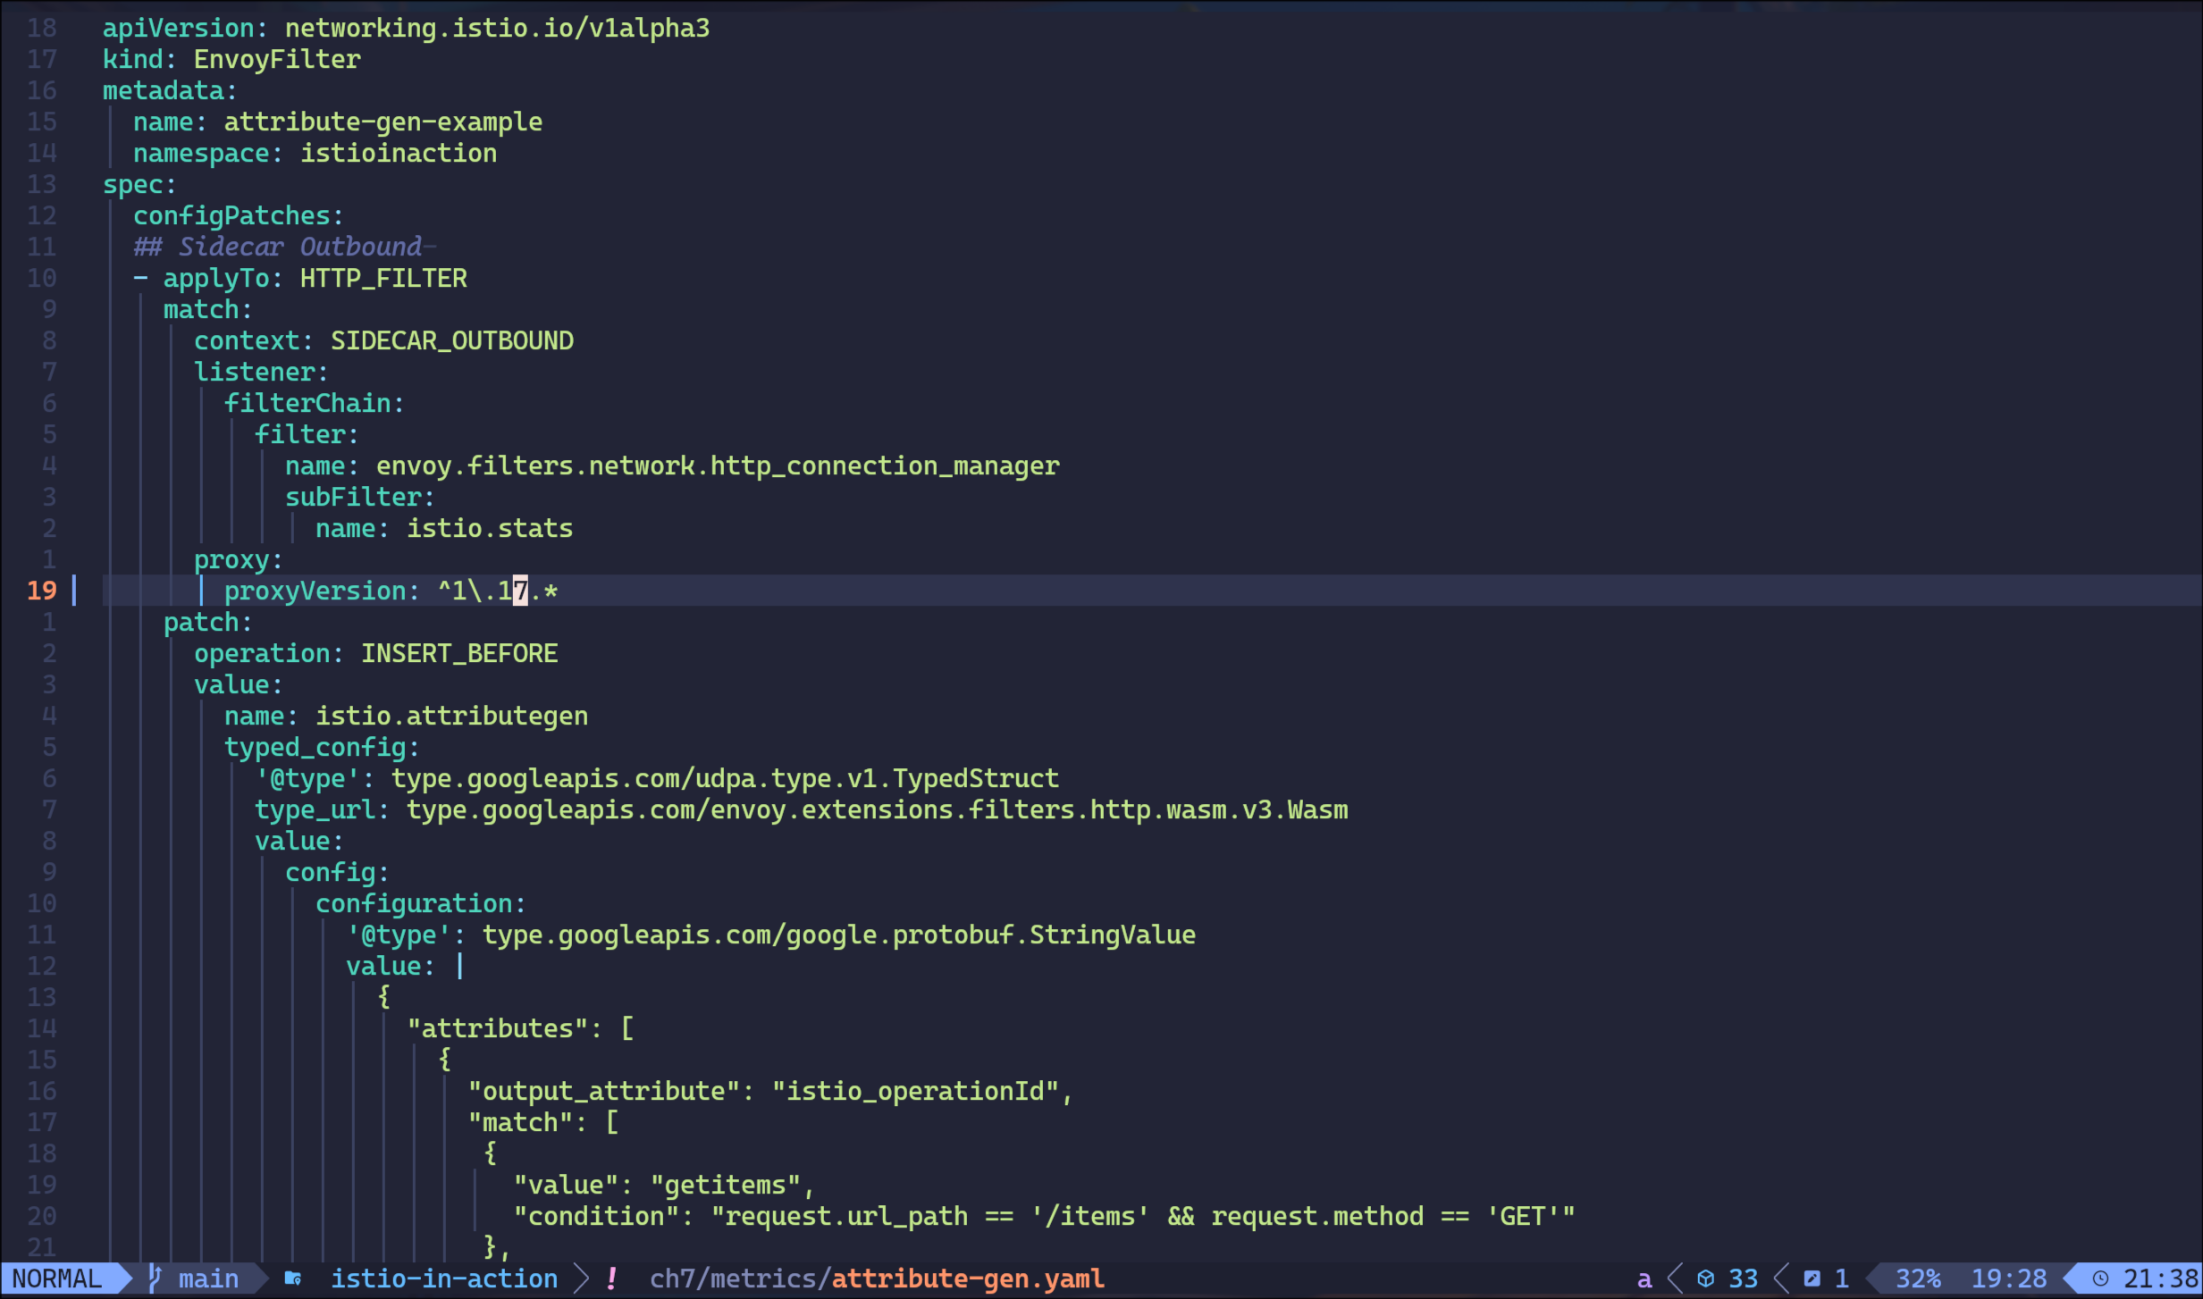Click the clock icon beside 21:38

tap(2100, 1278)
